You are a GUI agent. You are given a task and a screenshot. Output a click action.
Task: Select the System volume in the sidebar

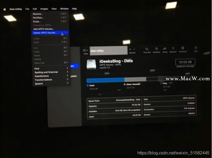pyautogui.click(x=74, y=76)
